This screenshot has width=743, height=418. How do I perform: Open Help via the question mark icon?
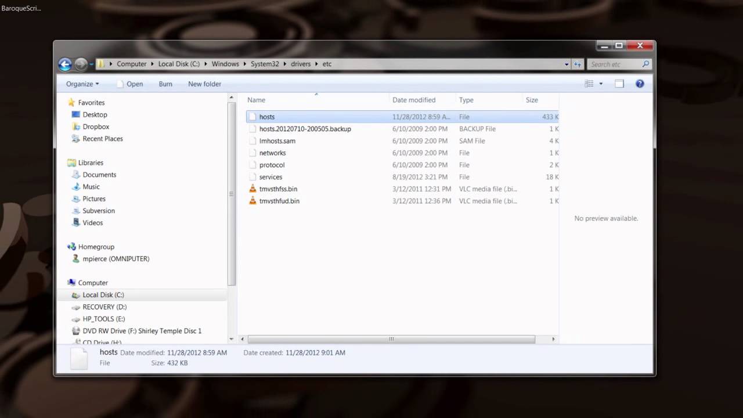click(640, 84)
